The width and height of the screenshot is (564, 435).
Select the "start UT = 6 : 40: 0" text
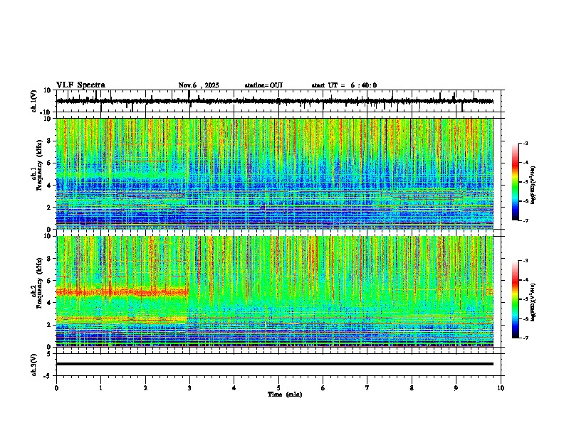pyautogui.click(x=344, y=85)
